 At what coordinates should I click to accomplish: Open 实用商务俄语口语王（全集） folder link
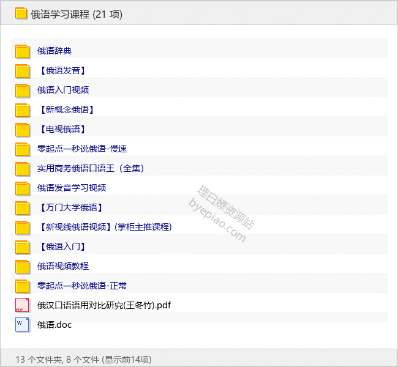click(x=91, y=168)
